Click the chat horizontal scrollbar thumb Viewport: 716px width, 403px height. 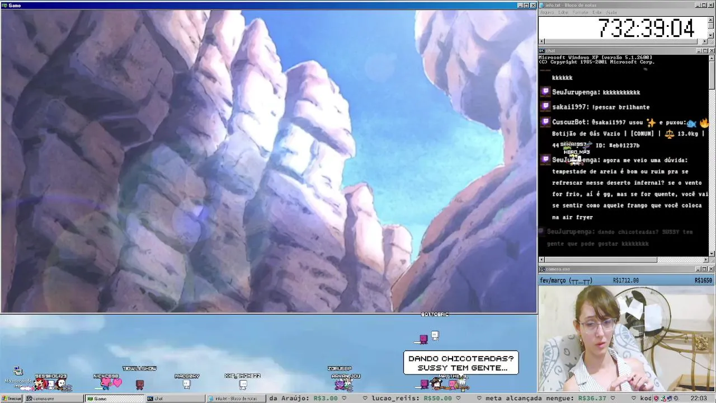tap(601, 260)
